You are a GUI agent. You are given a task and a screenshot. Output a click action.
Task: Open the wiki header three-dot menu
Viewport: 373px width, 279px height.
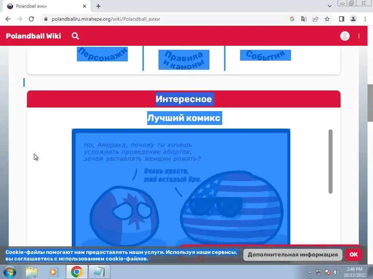[359, 36]
